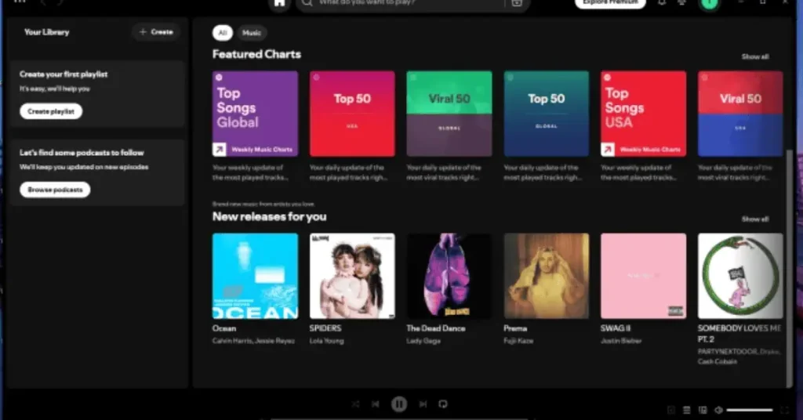The height and width of the screenshot is (420, 803).
Task: Open the SPIDERS album cover
Action: (352, 277)
